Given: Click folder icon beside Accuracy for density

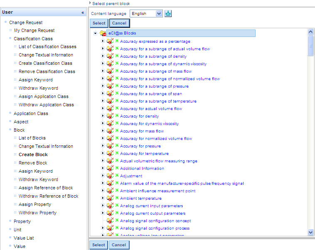Looking at the screenshot, I should (x=110, y=116).
